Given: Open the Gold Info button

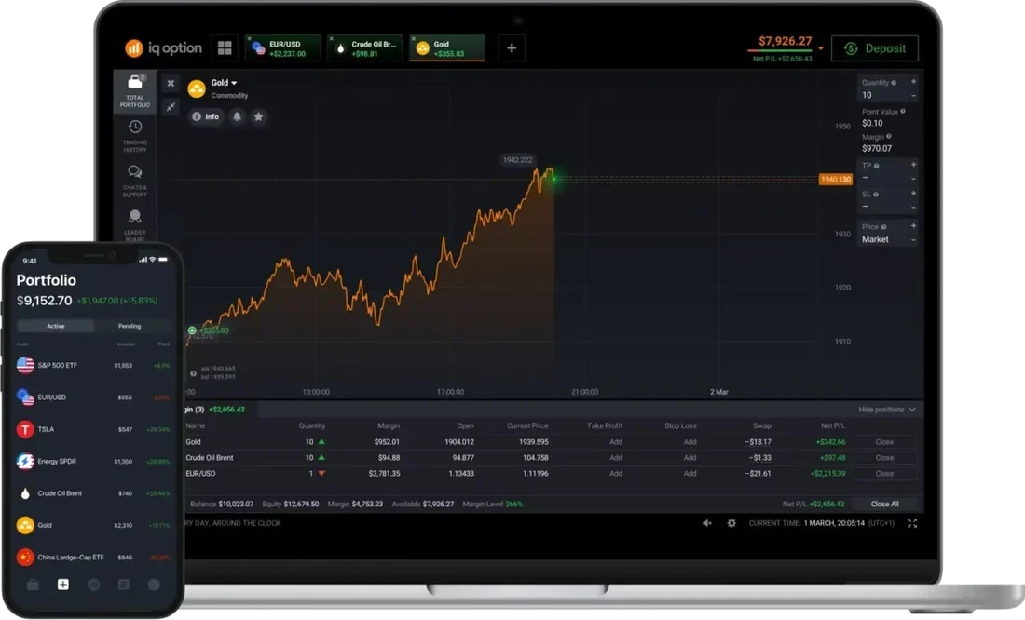Looking at the screenshot, I should (x=205, y=116).
